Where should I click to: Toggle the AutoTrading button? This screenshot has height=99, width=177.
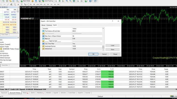[x=47, y=1]
